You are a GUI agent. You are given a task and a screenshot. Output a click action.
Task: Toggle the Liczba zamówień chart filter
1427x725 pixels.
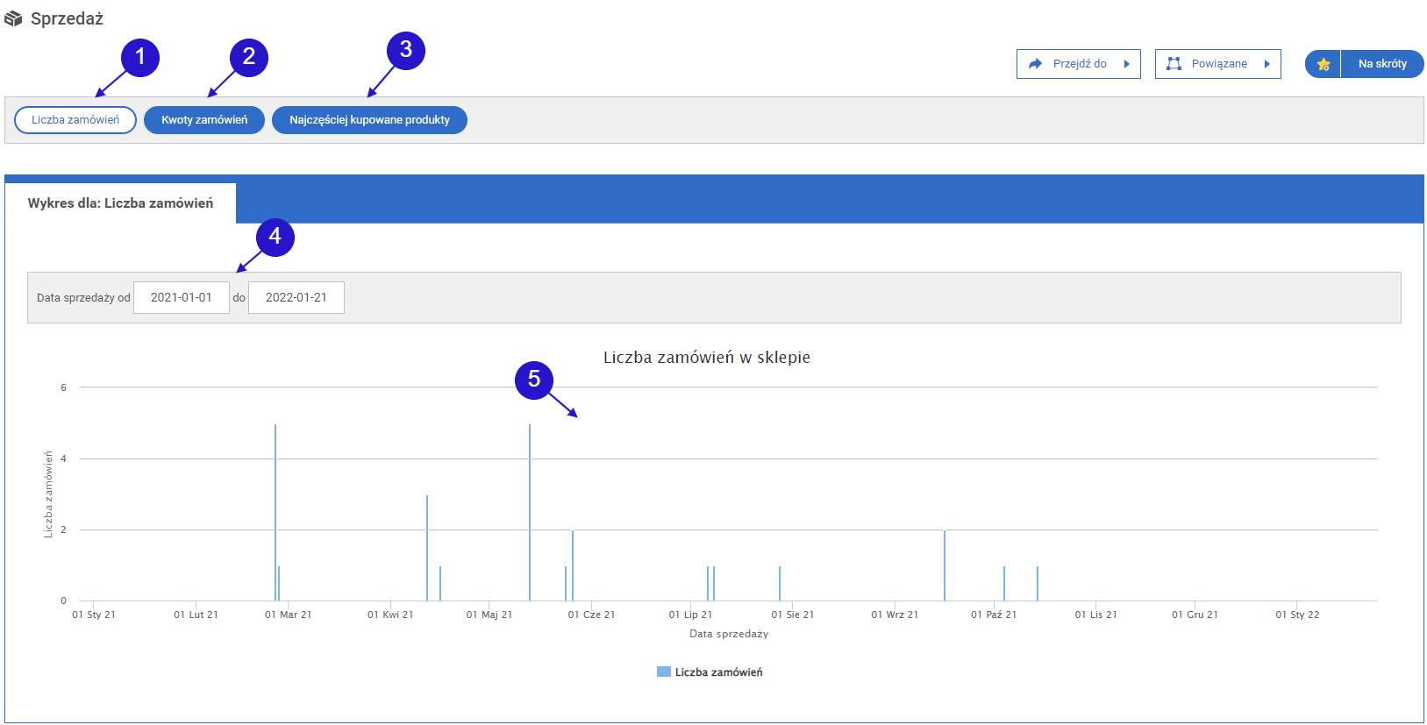[x=75, y=120]
